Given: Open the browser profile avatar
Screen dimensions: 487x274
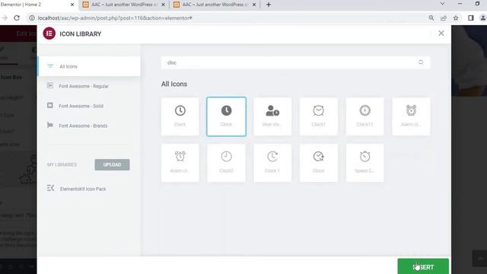Looking at the screenshot, I should pyautogui.click(x=483, y=18).
